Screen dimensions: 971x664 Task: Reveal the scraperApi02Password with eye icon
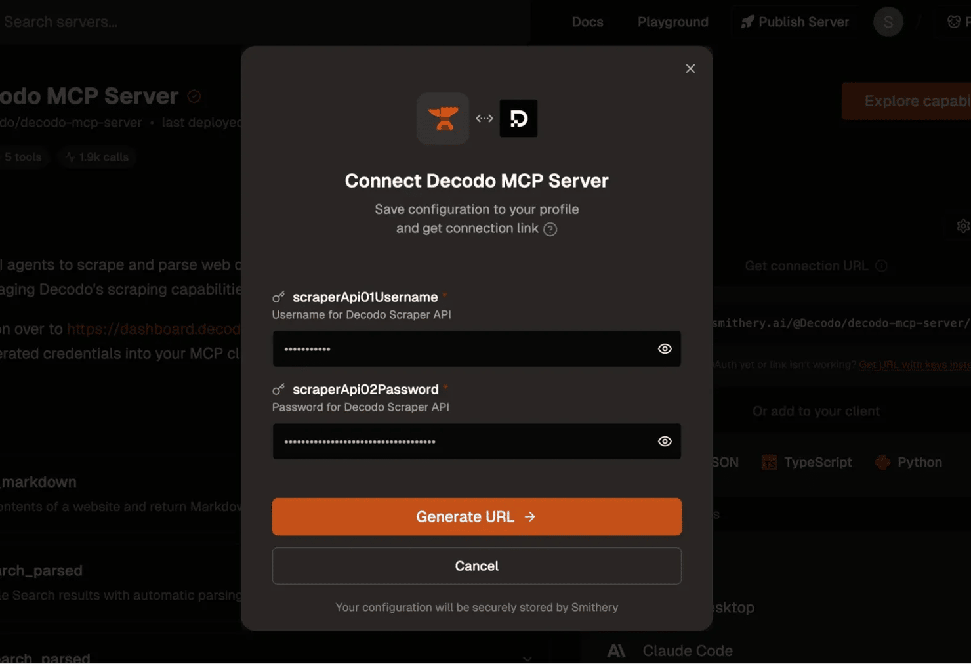point(665,442)
